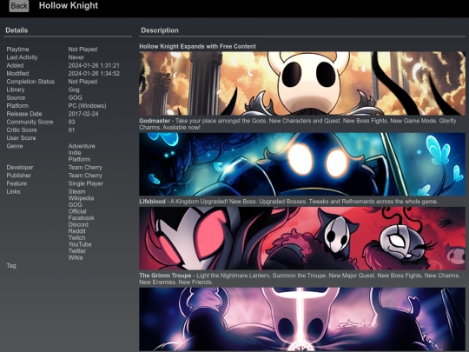The image size is (469, 352).
Task: Select the Platform genre entry
Action: point(79,159)
